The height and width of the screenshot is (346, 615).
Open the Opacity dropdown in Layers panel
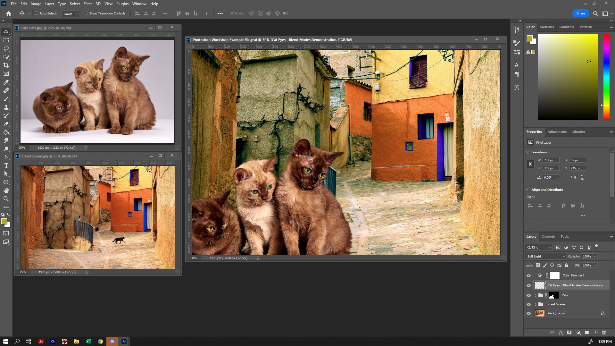595,256
